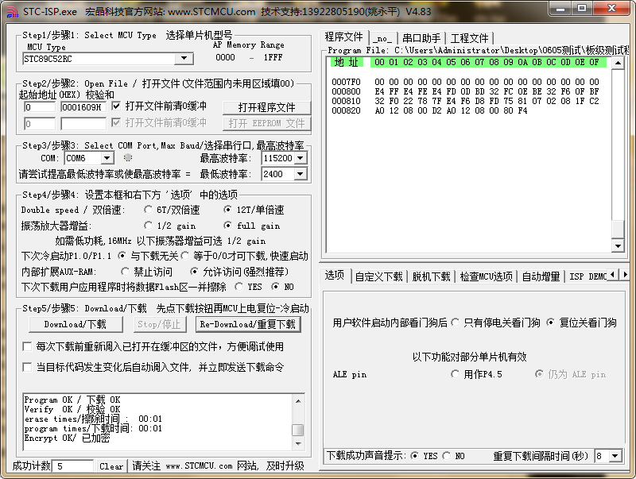Open the 工程文件 project file tab
Image resolution: width=636 pixels, height=479 pixels.
pyautogui.click(x=470, y=38)
